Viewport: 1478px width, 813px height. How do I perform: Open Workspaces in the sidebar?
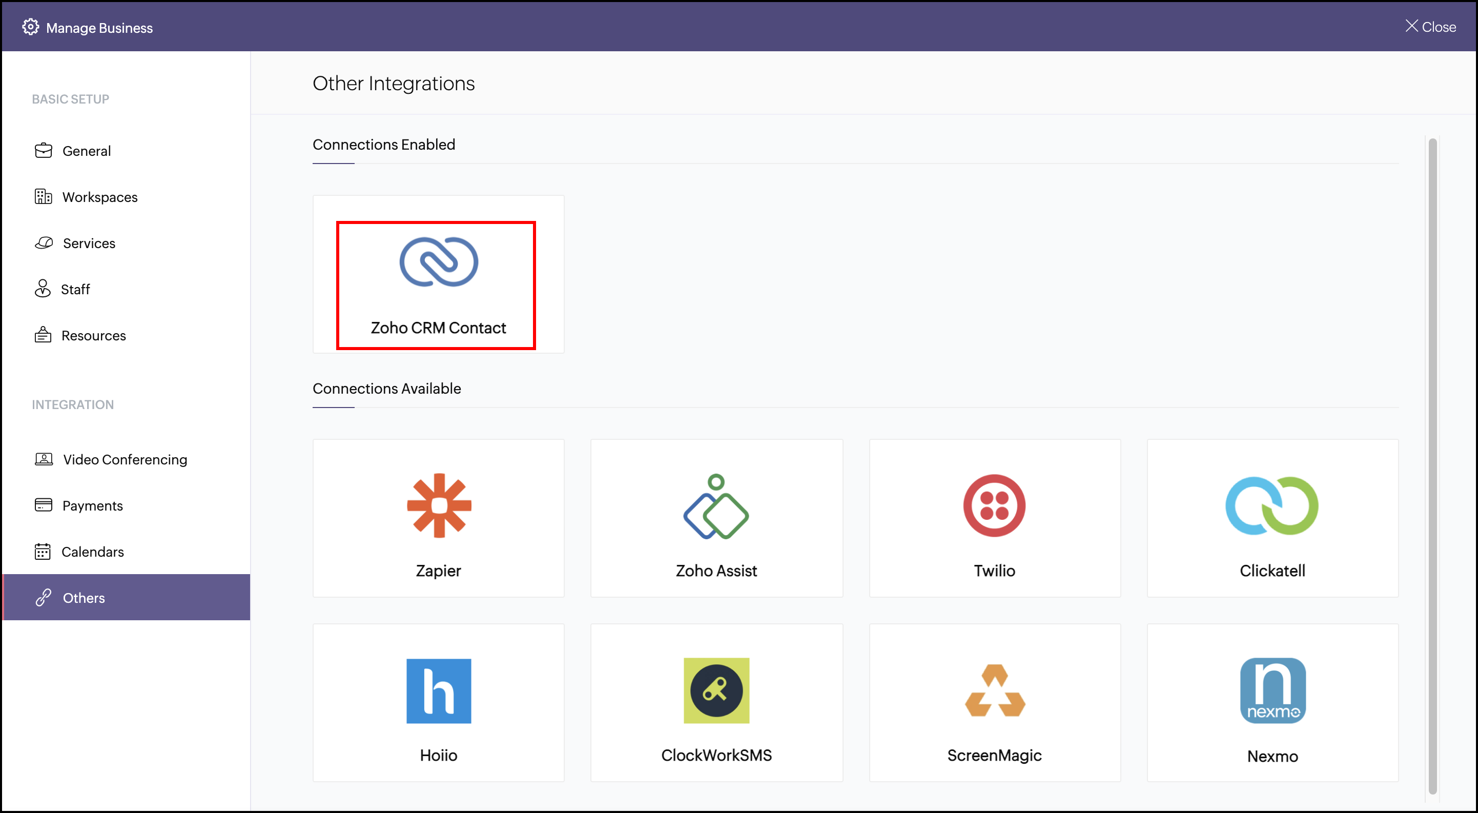(99, 197)
